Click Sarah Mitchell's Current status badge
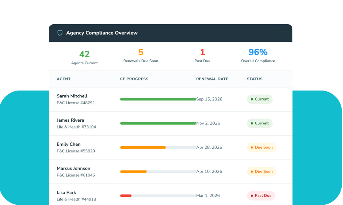 click(260, 99)
